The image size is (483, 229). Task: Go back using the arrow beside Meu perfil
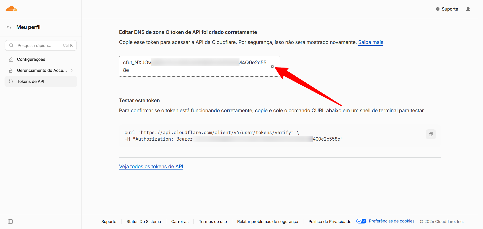[9, 27]
